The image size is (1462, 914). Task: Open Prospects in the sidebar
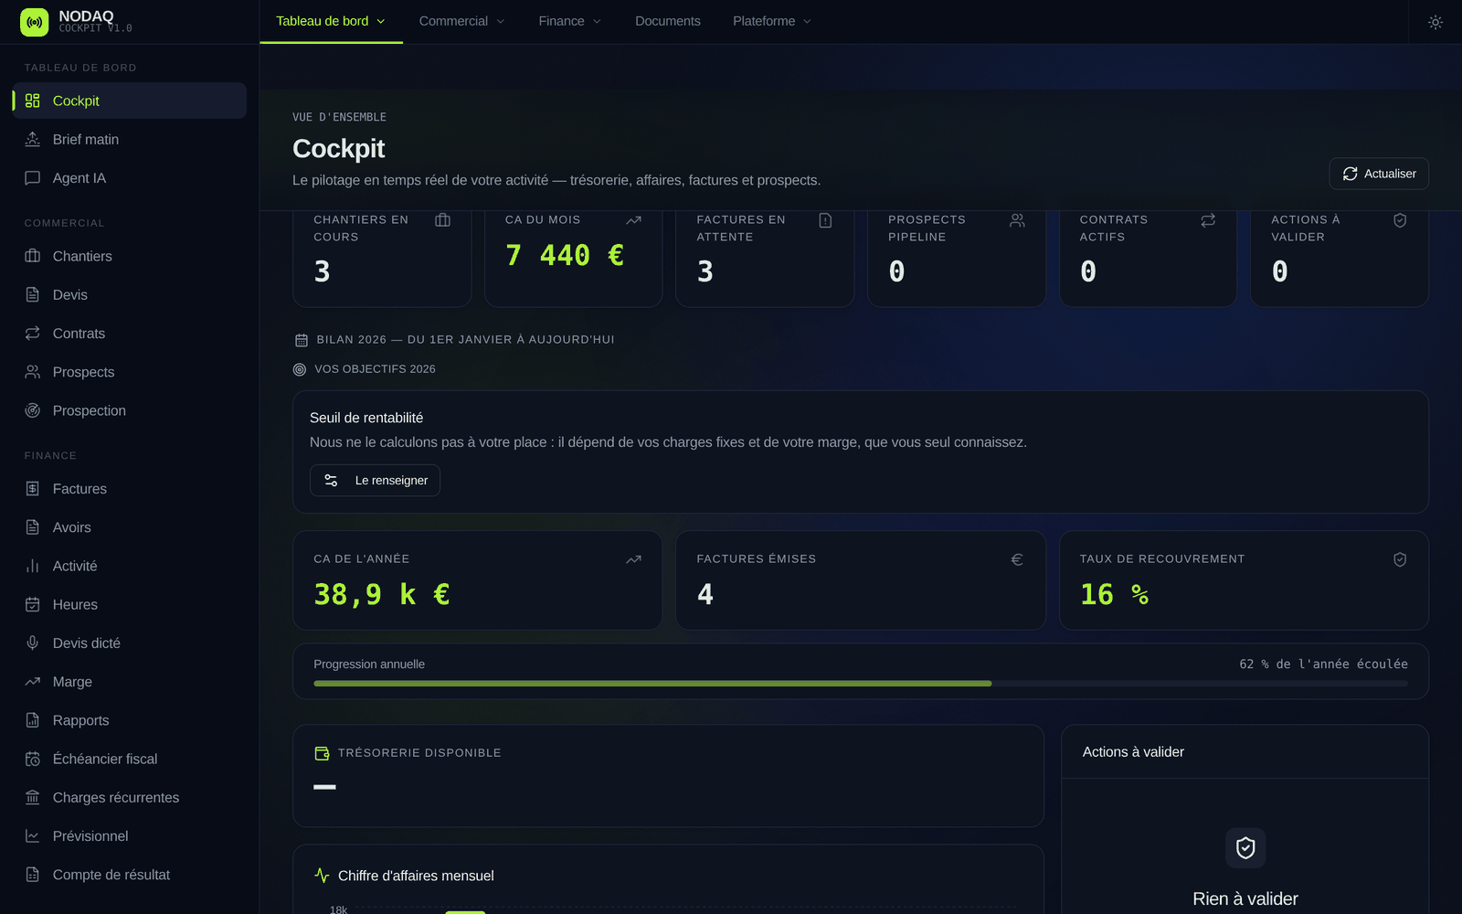(x=130, y=372)
